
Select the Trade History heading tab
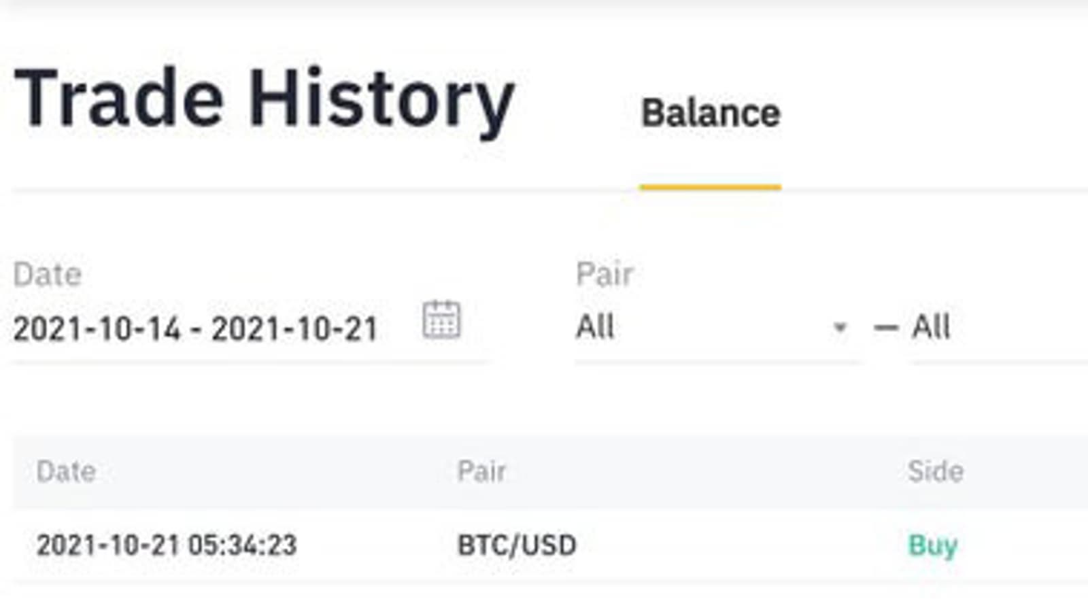point(264,99)
